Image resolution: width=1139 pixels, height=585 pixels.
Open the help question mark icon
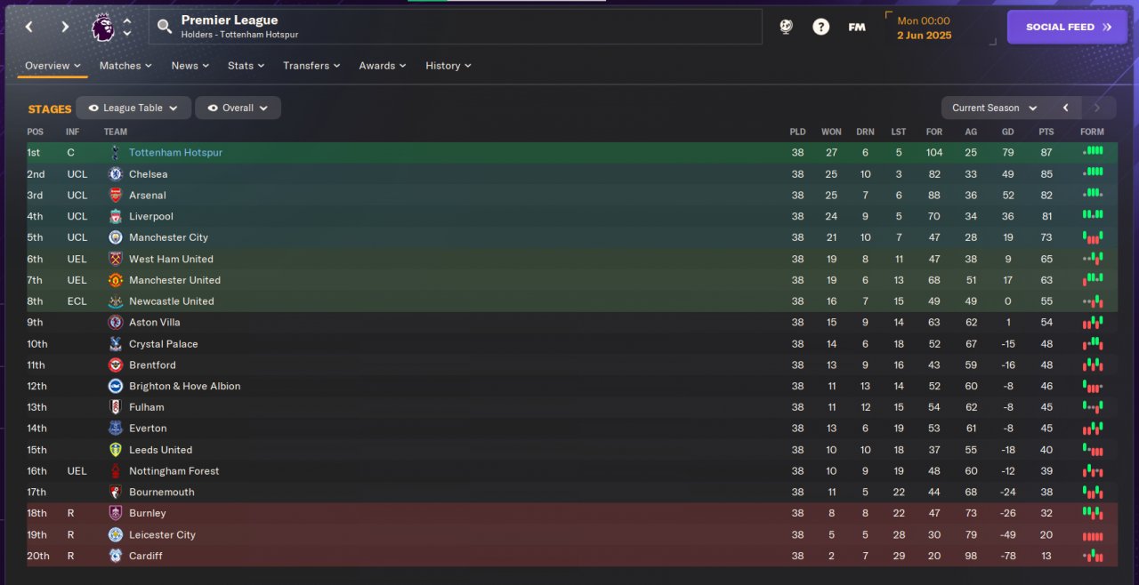(820, 27)
